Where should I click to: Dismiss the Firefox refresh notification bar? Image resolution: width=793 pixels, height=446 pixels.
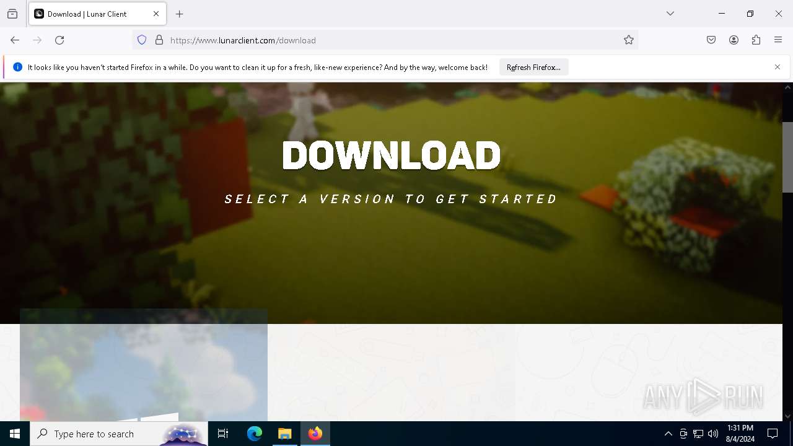click(778, 67)
